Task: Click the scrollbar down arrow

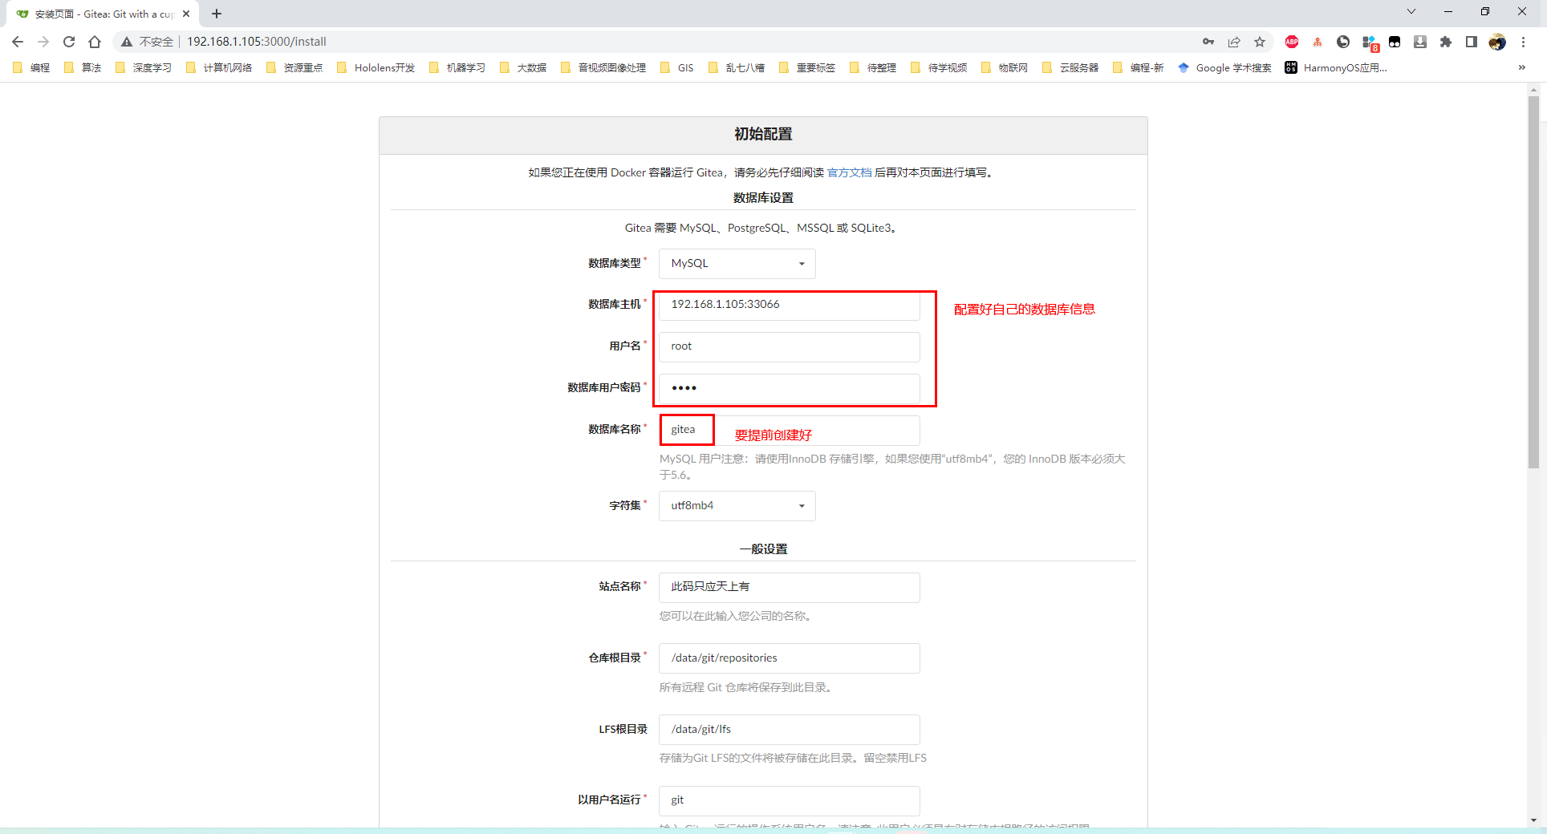Action: pyautogui.click(x=1533, y=820)
